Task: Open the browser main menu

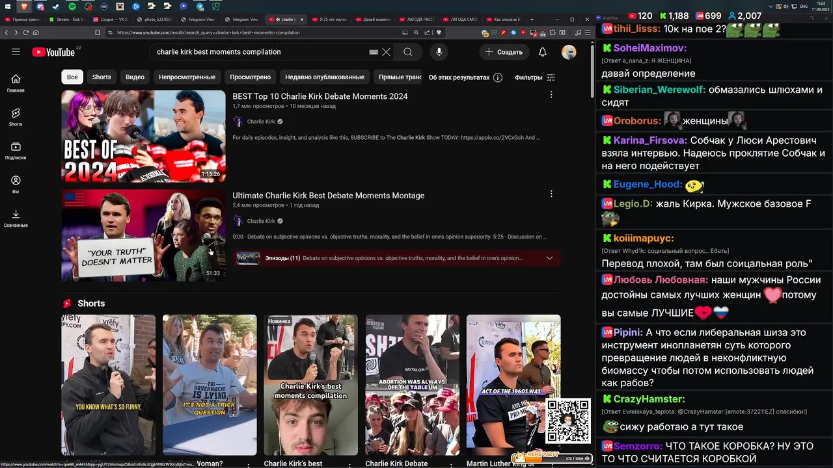Action: point(588,32)
